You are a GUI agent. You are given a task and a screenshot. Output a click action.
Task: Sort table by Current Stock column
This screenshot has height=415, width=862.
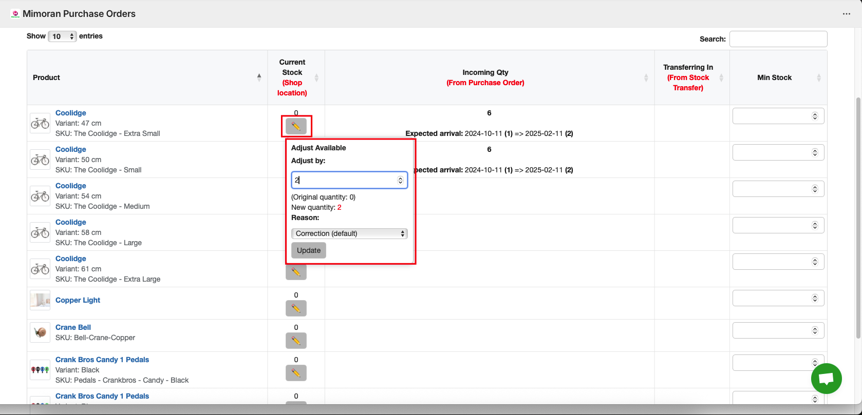click(x=296, y=77)
